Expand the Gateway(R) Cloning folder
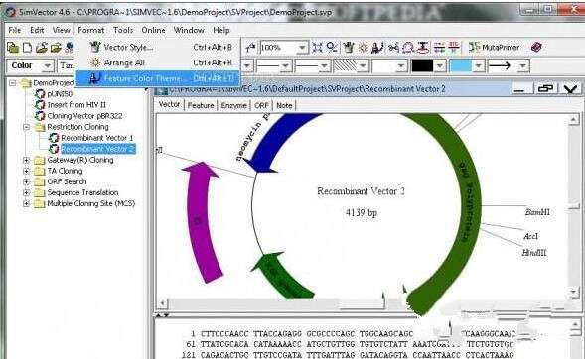585x359 pixels. click(26, 160)
